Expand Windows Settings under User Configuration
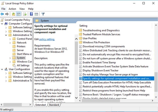 pos(6,77)
